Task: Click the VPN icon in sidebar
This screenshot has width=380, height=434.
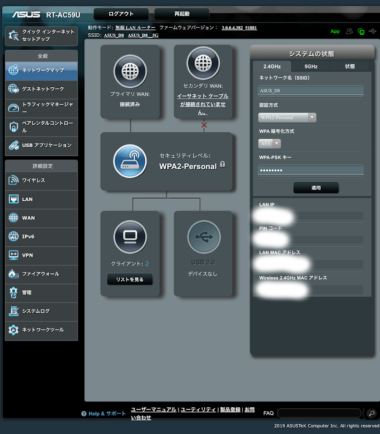Action: click(x=13, y=255)
